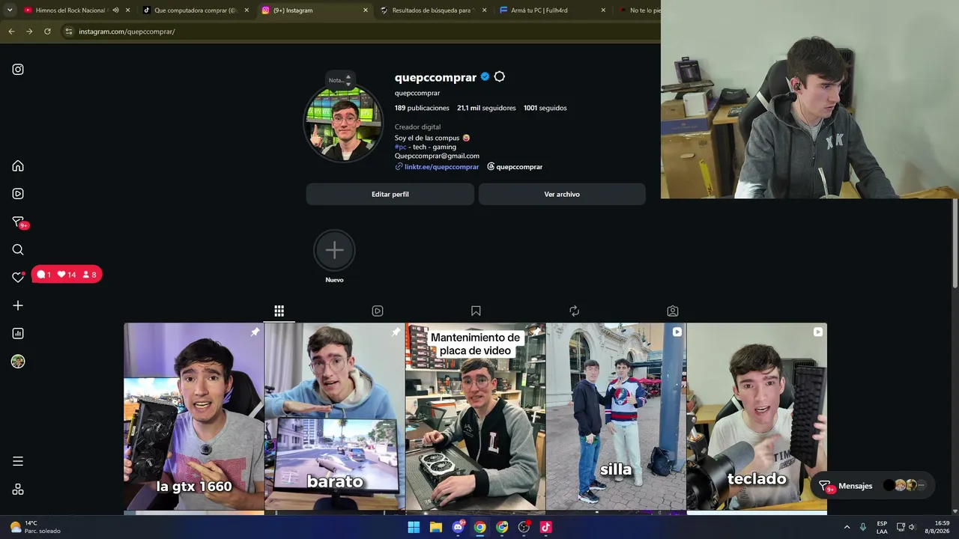Screen dimensions: 959x539
Task: Click the #pc hashtag in the bio
Action: point(400,147)
